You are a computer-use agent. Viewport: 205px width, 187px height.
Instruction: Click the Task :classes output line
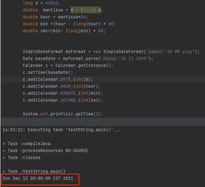(x=22, y=157)
